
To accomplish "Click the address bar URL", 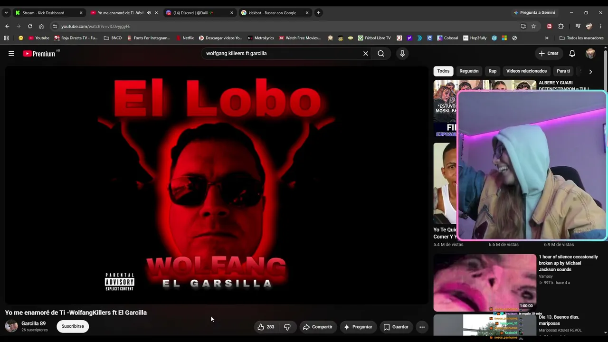I will pos(95,27).
